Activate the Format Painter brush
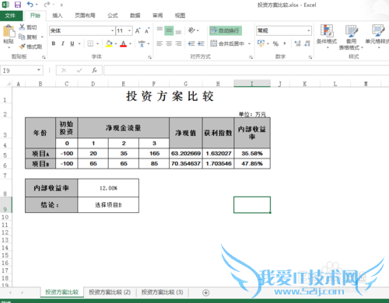Screen dimensions: 389x303 click(x=23, y=47)
